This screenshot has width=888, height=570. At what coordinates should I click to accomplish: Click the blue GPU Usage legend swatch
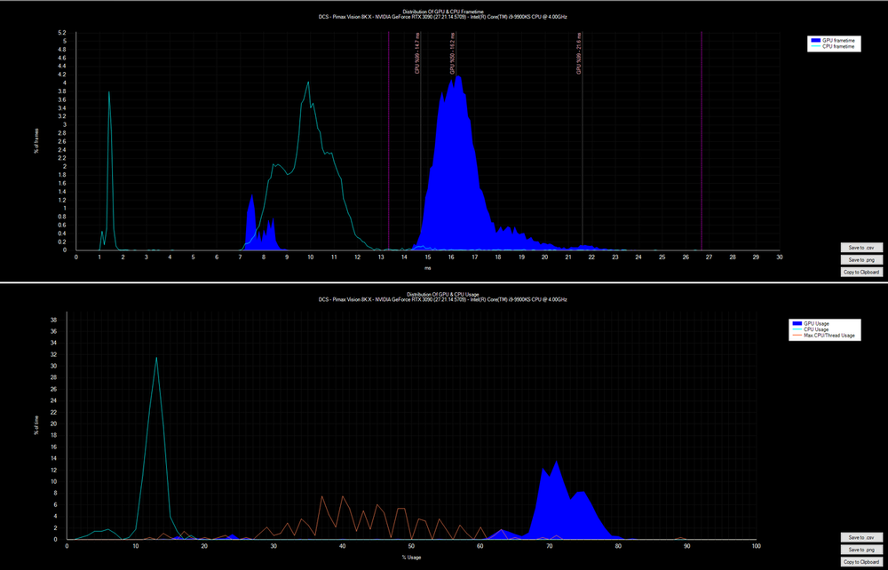(797, 323)
